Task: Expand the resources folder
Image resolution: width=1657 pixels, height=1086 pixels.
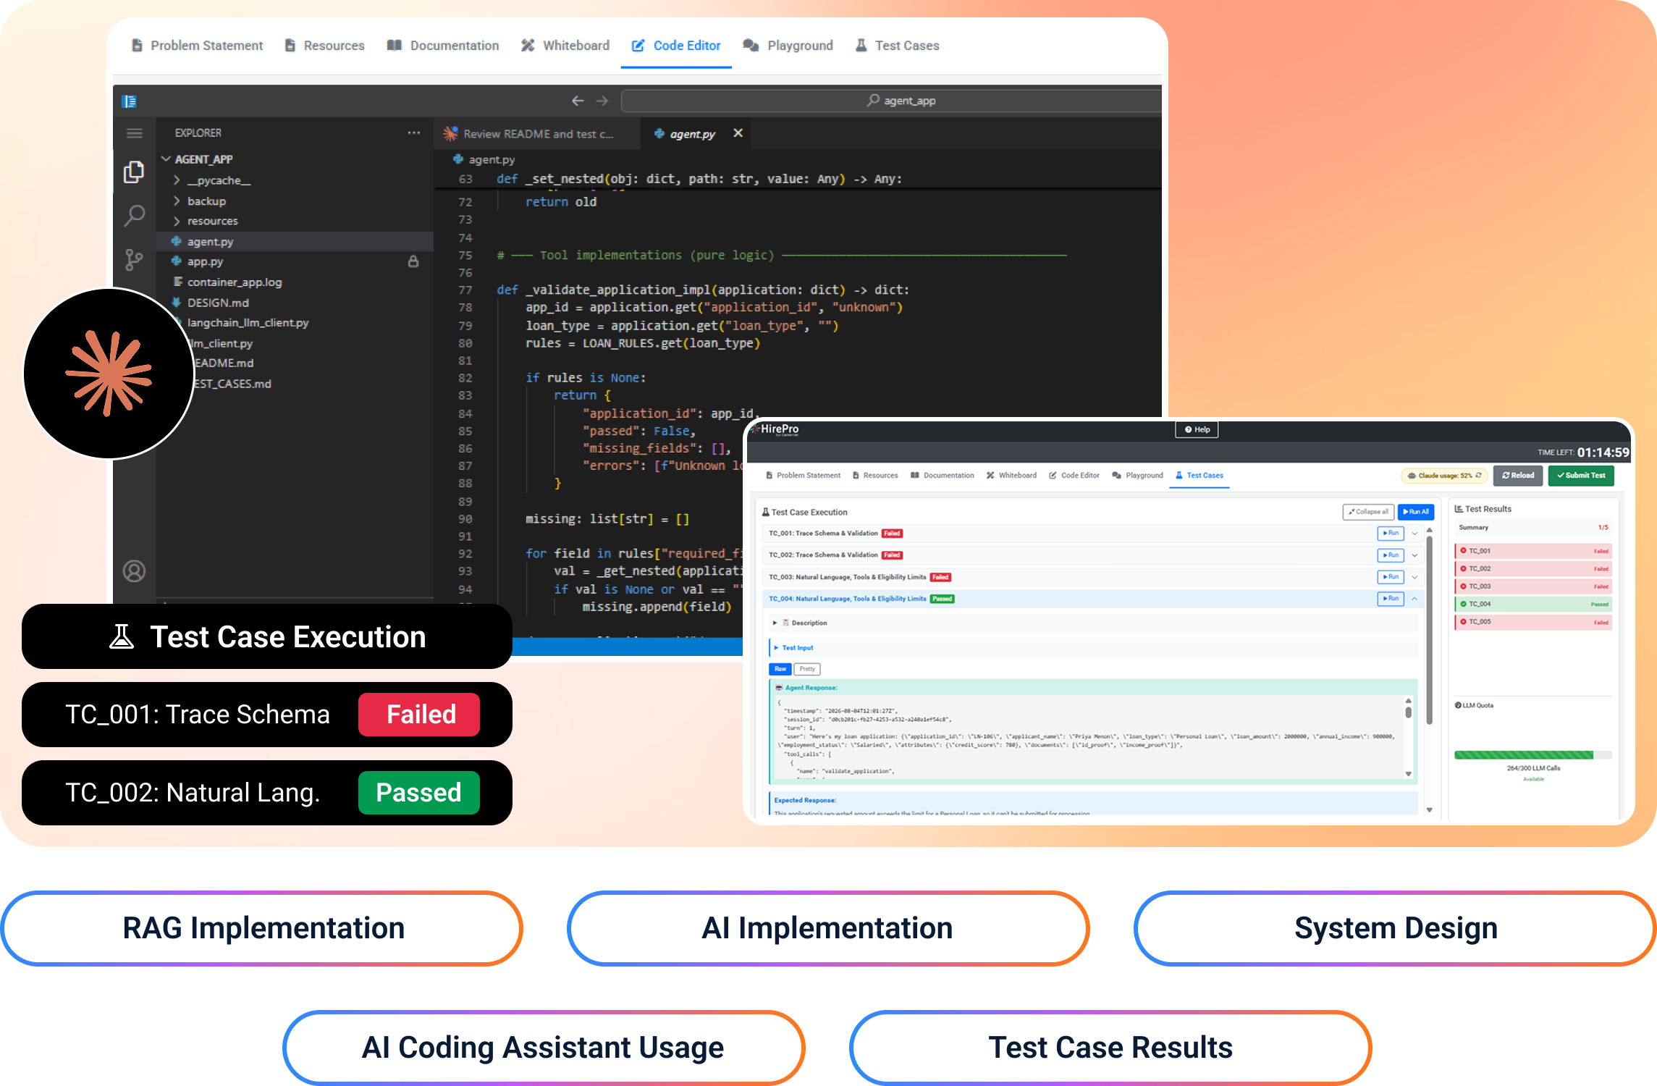Action: [x=177, y=221]
